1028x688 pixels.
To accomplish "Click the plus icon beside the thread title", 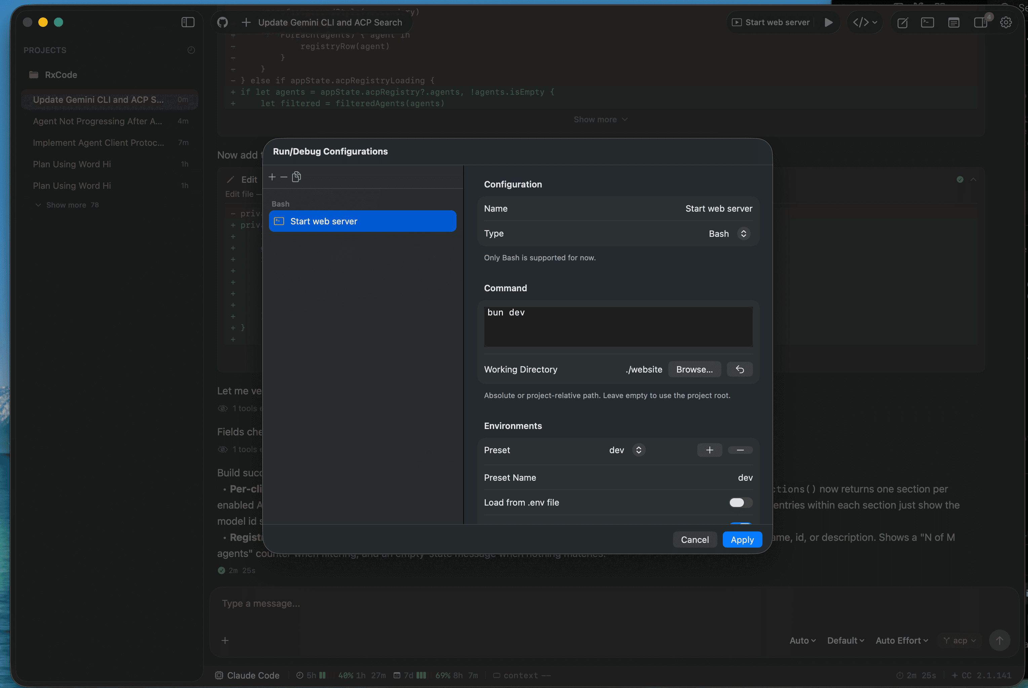I will pyautogui.click(x=246, y=22).
